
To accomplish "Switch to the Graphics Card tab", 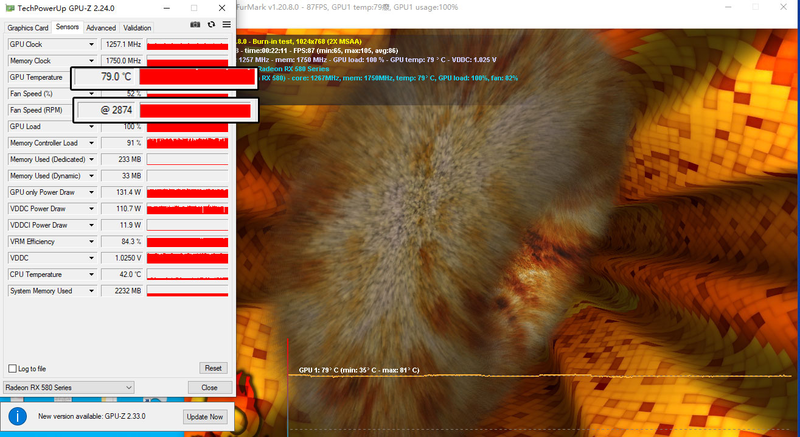I will 28,28.
